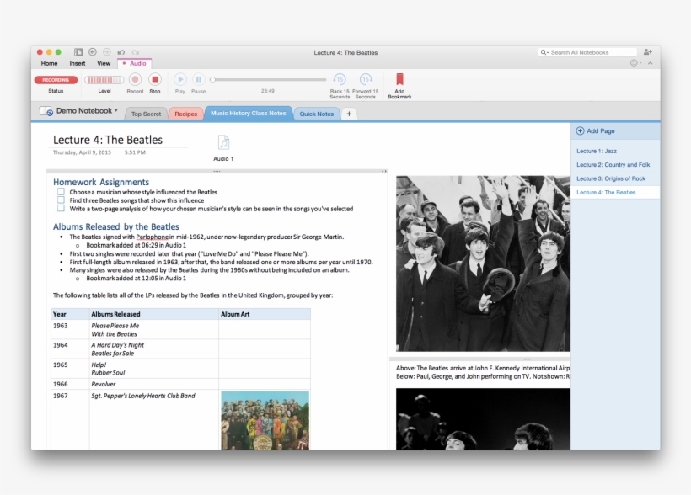Tick the 'Find three Beatles songs' to-do box

[x=62, y=200]
